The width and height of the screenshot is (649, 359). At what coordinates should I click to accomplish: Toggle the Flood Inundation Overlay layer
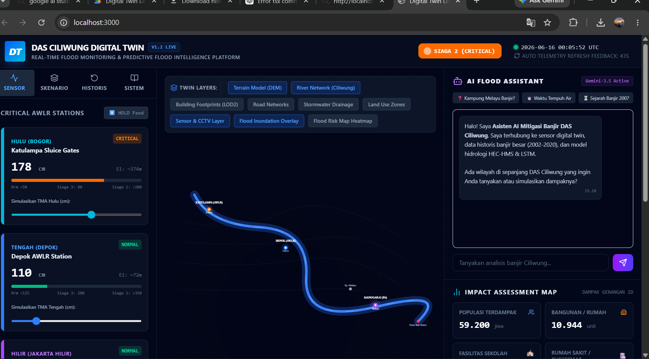(x=269, y=121)
